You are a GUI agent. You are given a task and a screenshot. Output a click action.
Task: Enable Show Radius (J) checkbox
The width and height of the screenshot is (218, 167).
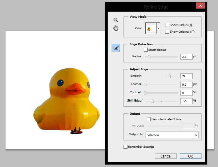(x=167, y=25)
